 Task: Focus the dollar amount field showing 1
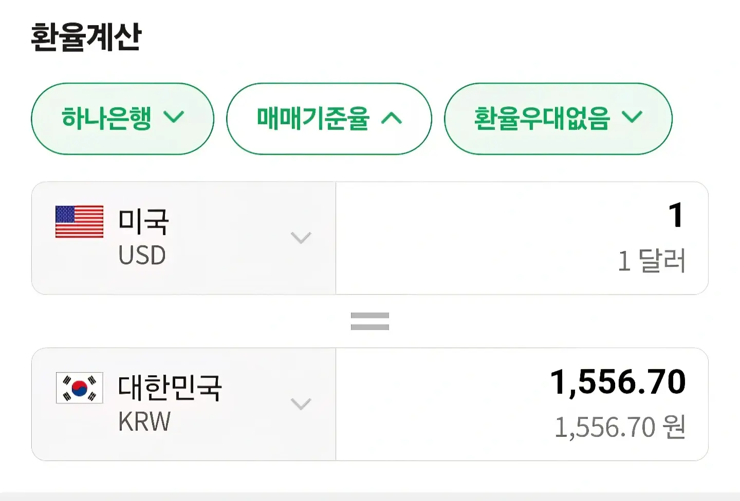[522, 238]
